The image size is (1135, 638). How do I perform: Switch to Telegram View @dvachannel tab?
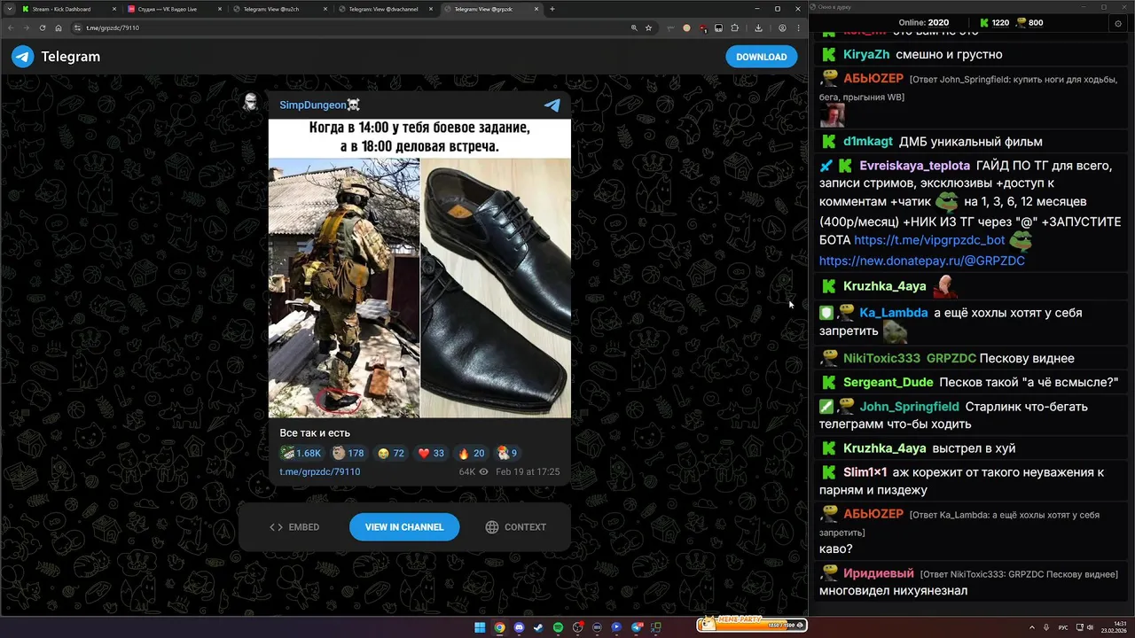point(386,9)
